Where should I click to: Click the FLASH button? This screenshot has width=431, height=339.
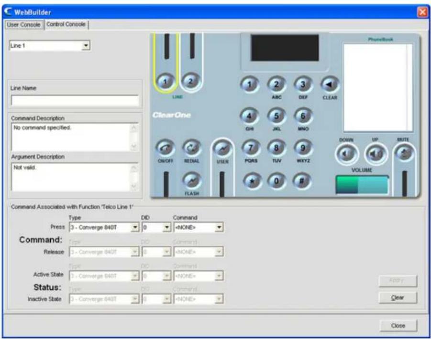point(192,181)
